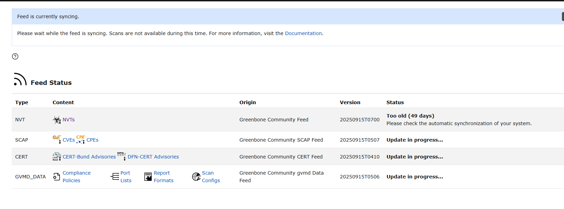This screenshot has width=564, height=209.
Task: Click the Report Formats icon
Action: click(x=148, y=177)
